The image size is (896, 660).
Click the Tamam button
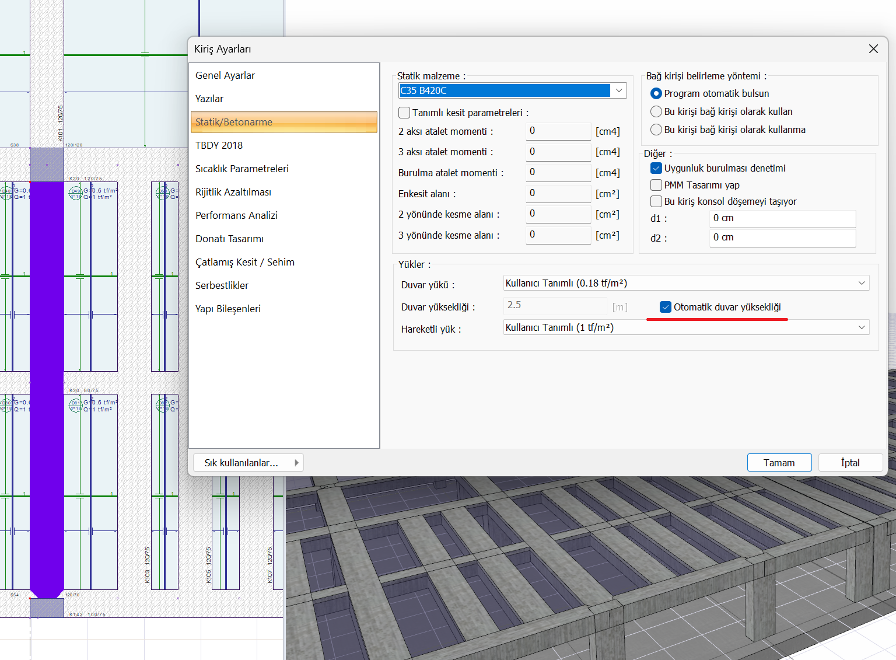(779, 463)
